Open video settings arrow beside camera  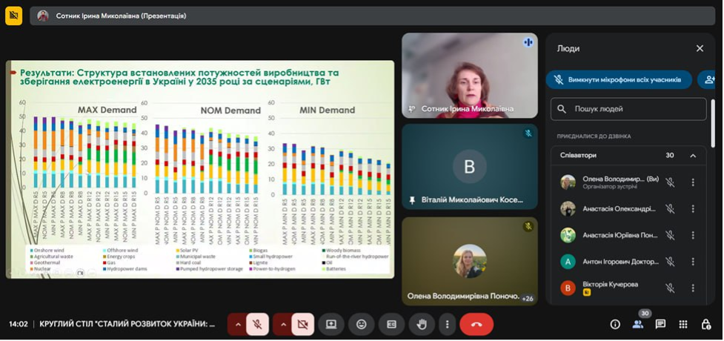[283, 324]
